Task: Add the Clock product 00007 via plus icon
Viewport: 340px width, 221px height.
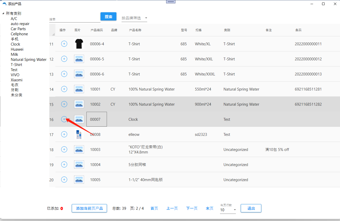Action: pos(64,119)
